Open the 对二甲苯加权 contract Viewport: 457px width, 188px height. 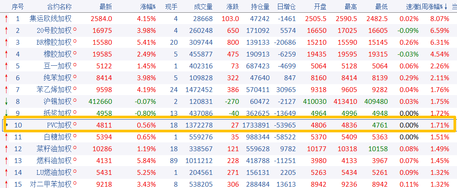pos(50,184)
